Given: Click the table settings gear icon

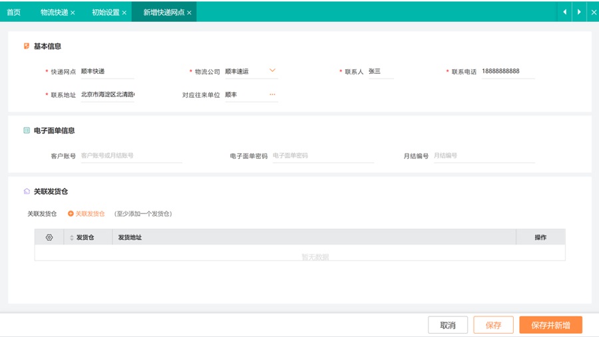Looking at the screenshot, I should coord(49,237).
